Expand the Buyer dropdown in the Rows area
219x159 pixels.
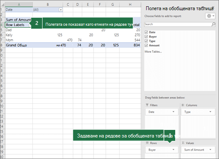point(174,150)
